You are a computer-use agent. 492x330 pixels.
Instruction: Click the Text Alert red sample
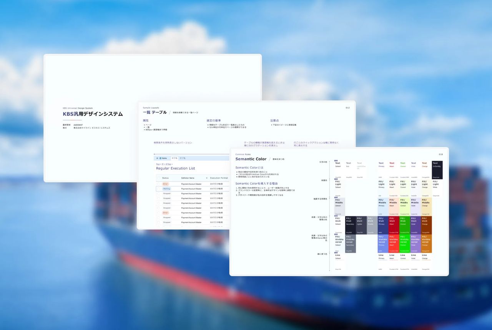coord(394,170)
